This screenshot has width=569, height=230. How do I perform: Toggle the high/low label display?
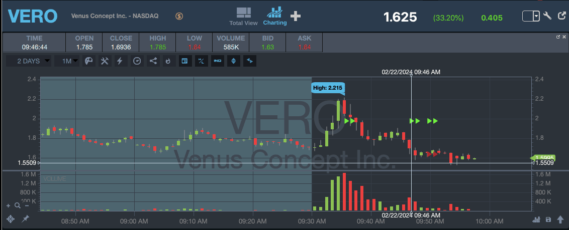(x=201, y=61)
